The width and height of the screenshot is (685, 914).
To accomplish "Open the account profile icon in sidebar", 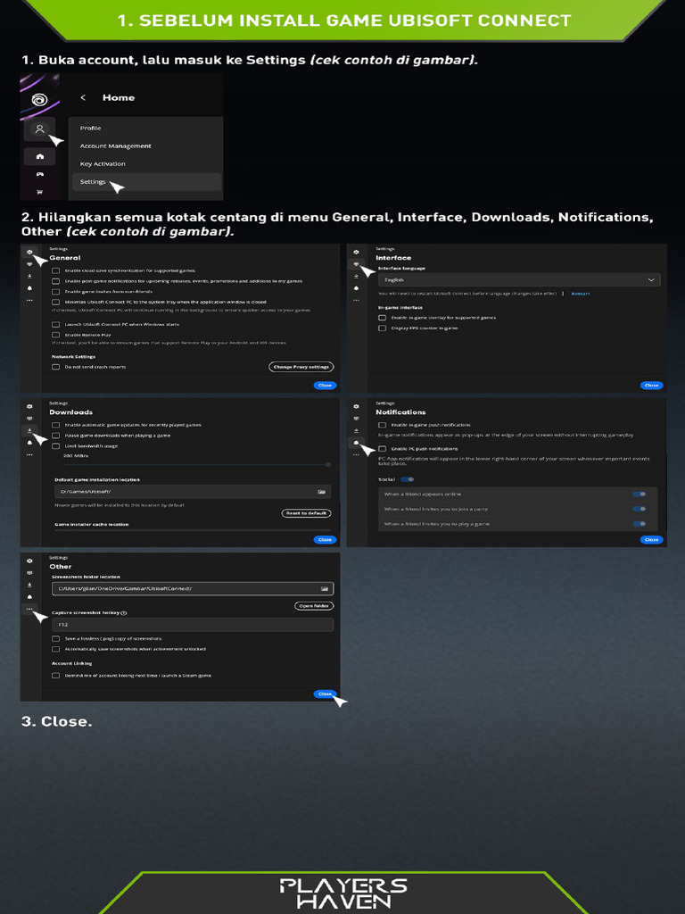I will tap(39, 129).
